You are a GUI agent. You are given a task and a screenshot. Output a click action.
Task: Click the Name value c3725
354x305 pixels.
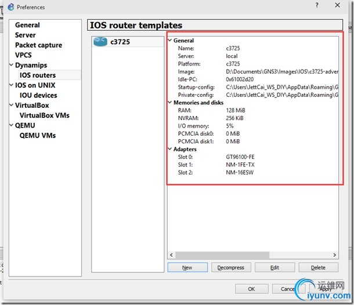233,48
